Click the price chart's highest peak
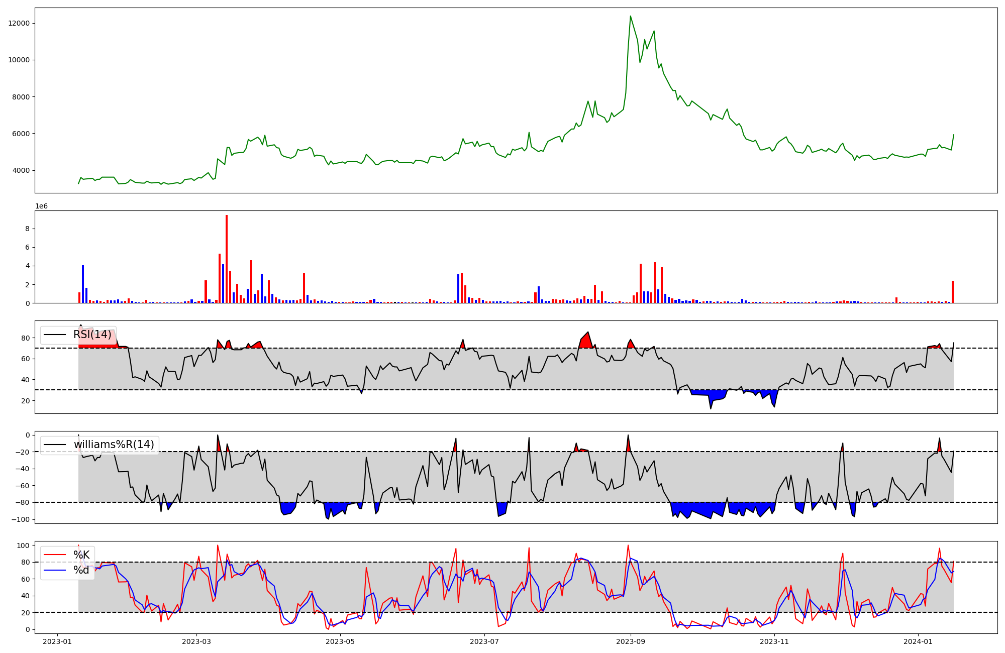The width and height of the screenshot is (1005, 653). (x=630, y=17)
